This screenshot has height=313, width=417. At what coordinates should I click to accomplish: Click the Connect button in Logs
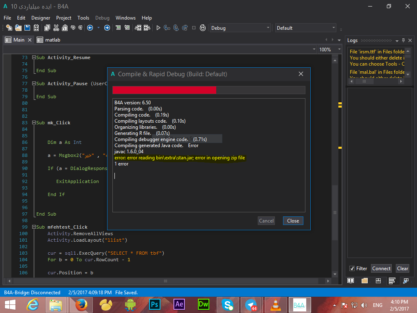point(381,269)
